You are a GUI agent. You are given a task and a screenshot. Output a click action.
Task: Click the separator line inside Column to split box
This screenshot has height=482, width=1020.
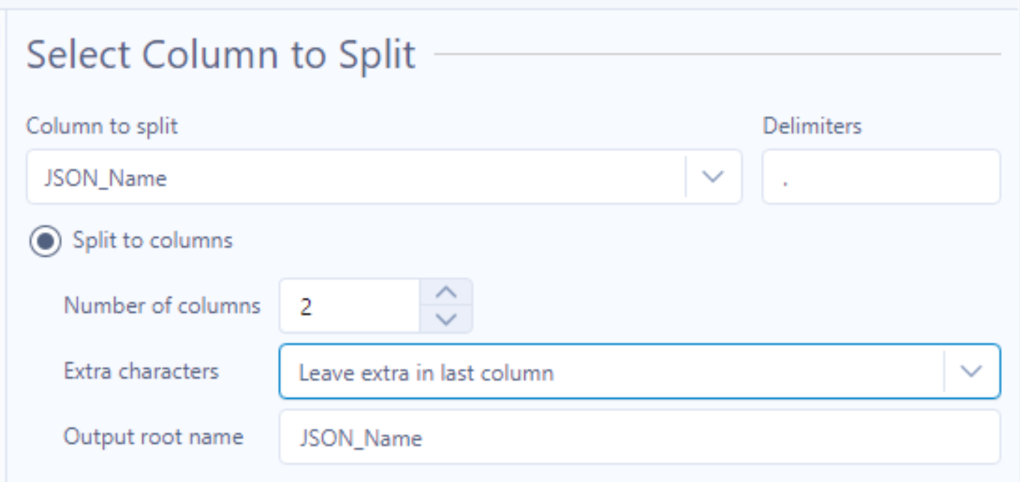pyautogui.click(x=685, y=177)
